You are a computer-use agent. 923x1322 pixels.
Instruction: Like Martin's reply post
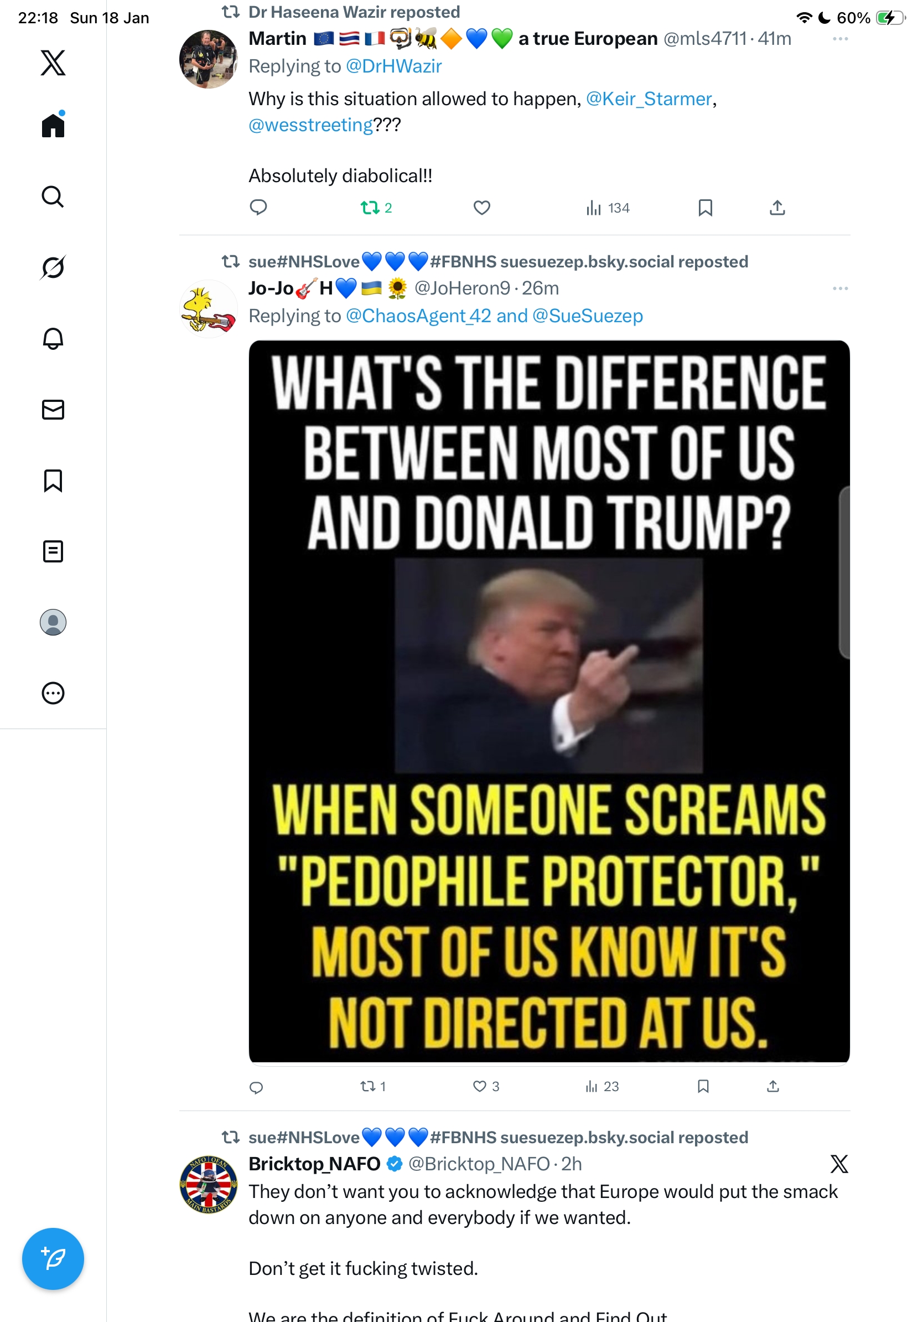point(481,208)
